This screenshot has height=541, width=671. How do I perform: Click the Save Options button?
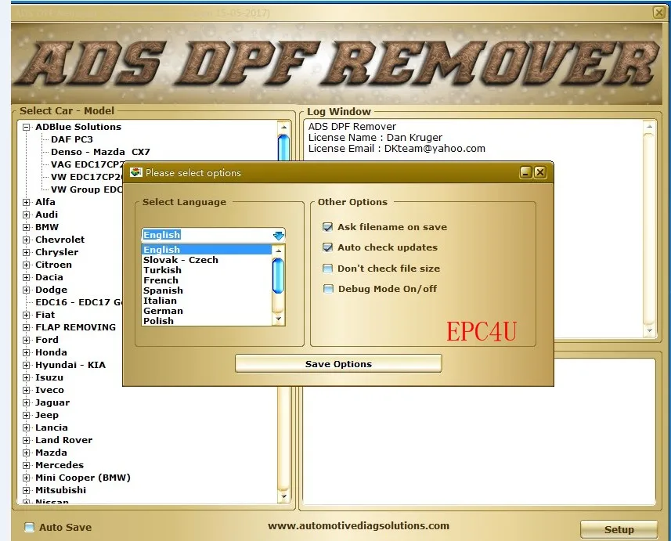tap(338, 364)
